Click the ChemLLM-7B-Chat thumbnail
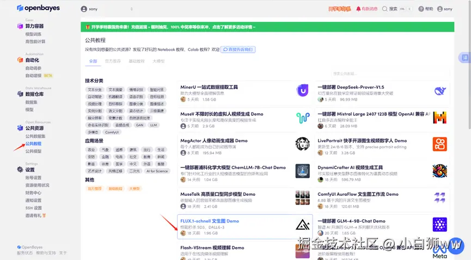This screenshot has width=471, height=260. click(x=303, y=171)
